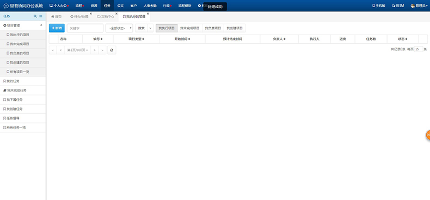
Task: Open 我未完成项目 in the sidebar
Action: tap(23, 44)
